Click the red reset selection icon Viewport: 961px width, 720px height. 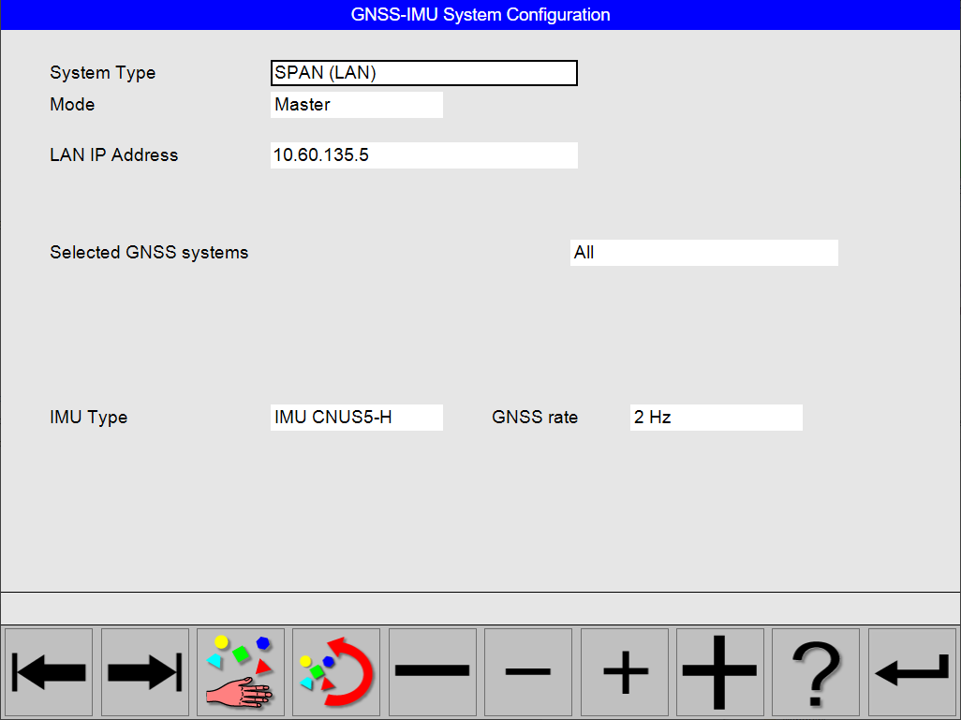pos(335,672)
